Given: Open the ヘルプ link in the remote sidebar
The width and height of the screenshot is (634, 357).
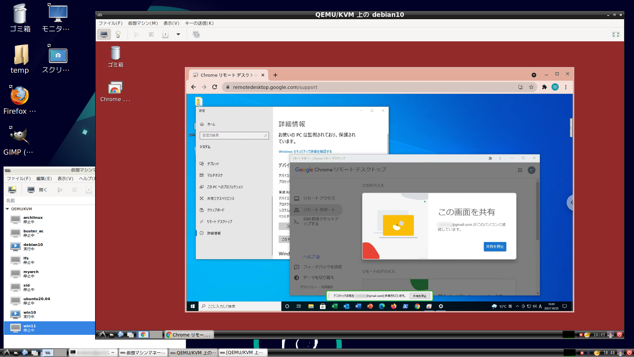Looking at the screenshot, I should [x=311, y=257].
